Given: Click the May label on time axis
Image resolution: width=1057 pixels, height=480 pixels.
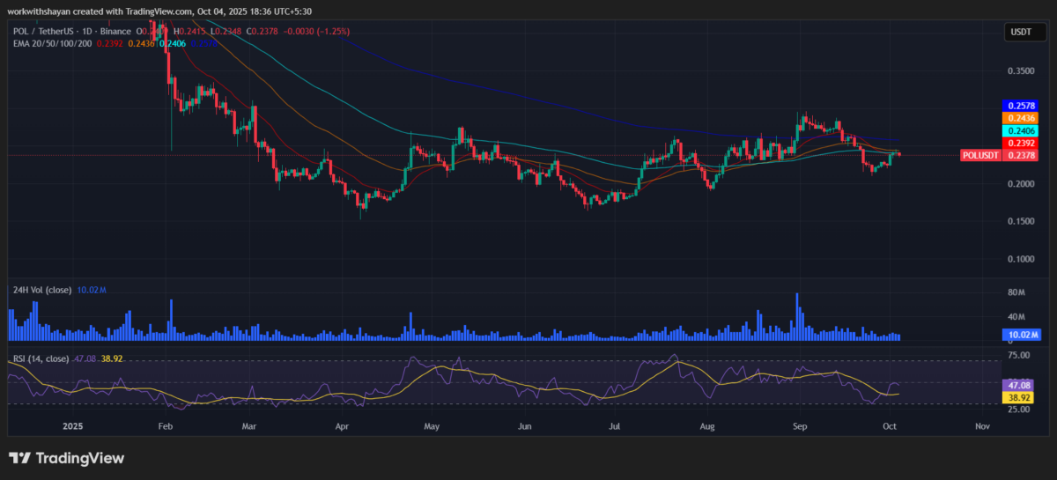Looking at the screenshot, I should (x=432, y=425).
